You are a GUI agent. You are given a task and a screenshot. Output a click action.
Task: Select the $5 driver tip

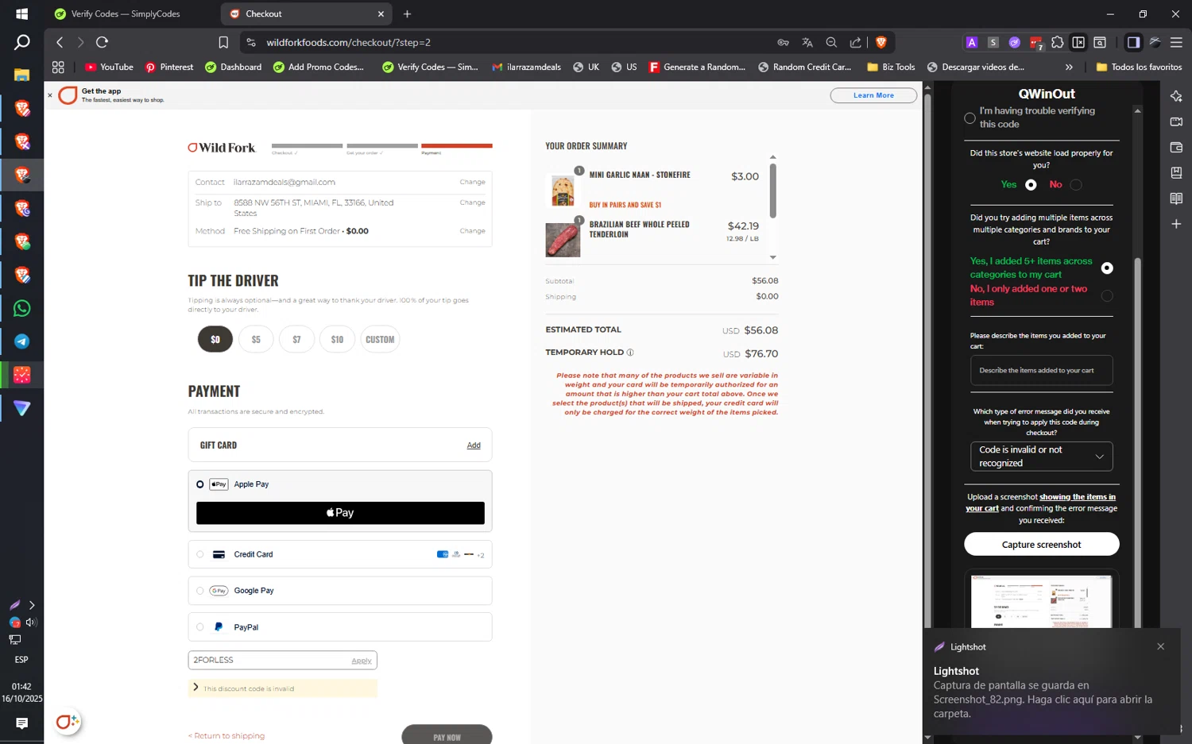click(256, 340)
